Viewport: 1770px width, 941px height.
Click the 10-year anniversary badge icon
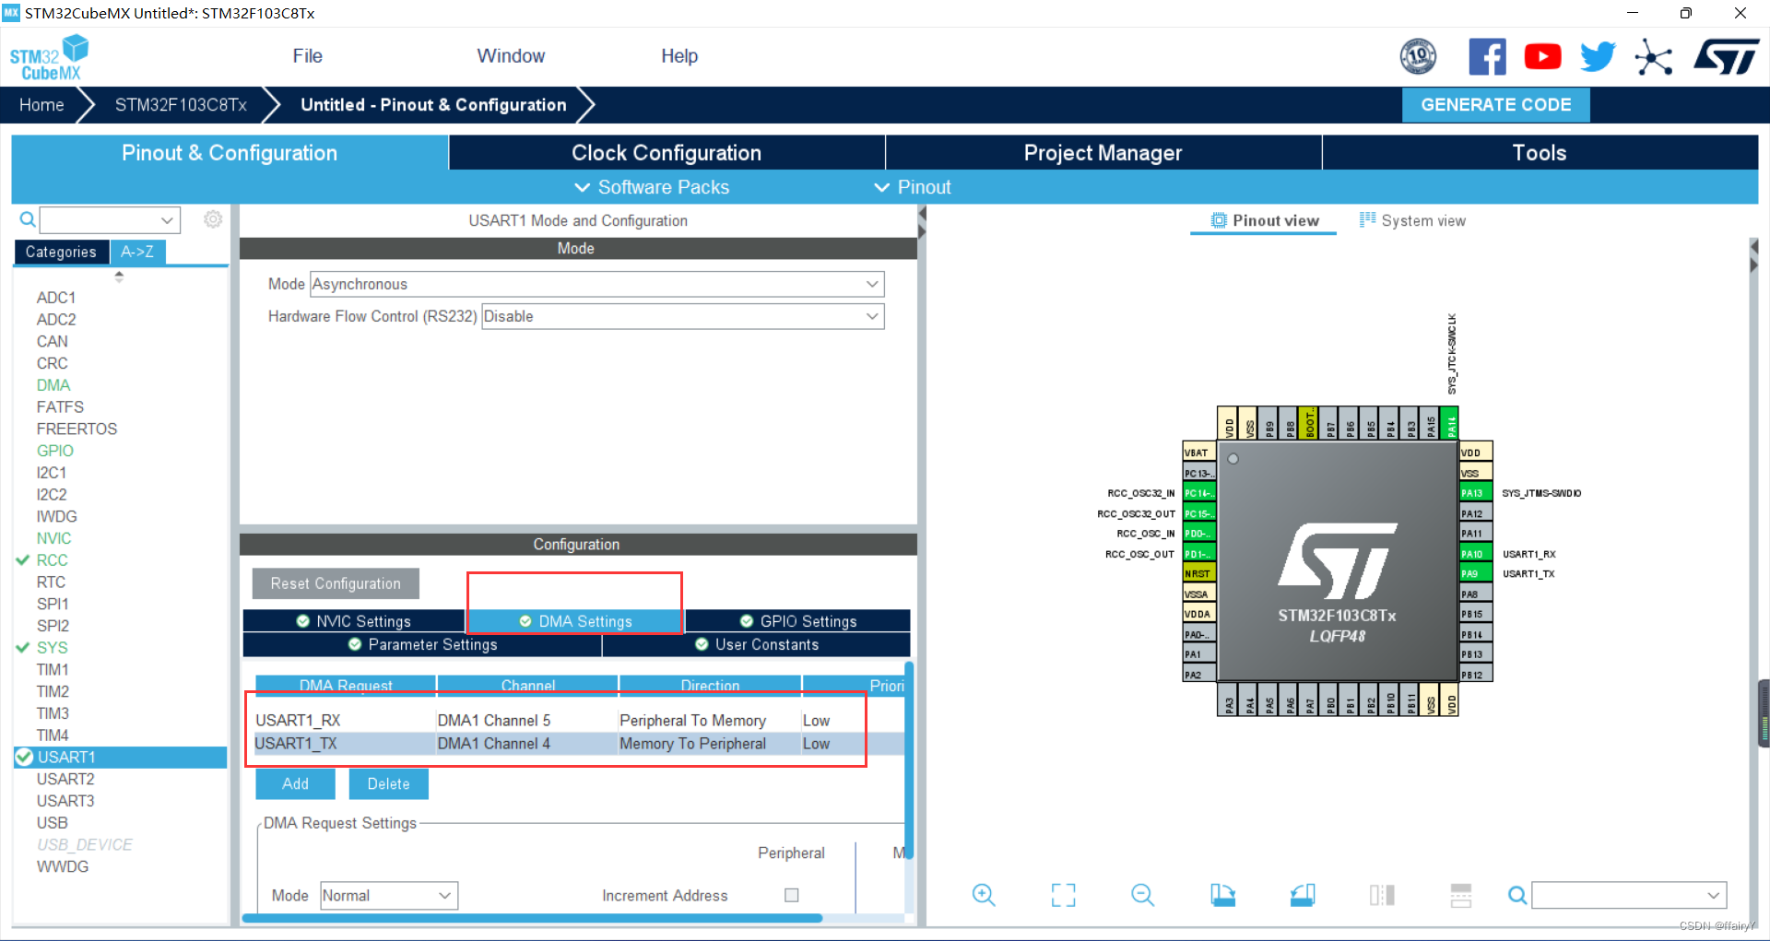[x=1418, y=57]
